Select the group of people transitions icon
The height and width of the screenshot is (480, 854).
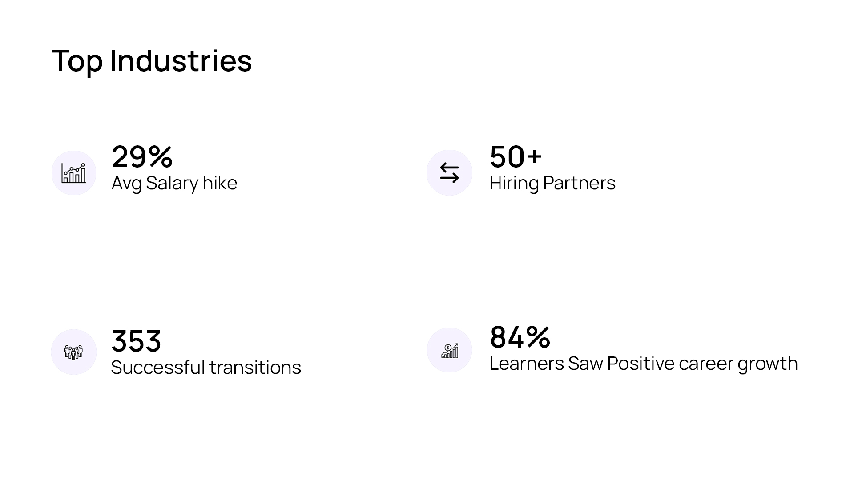(x=74, y=352)
